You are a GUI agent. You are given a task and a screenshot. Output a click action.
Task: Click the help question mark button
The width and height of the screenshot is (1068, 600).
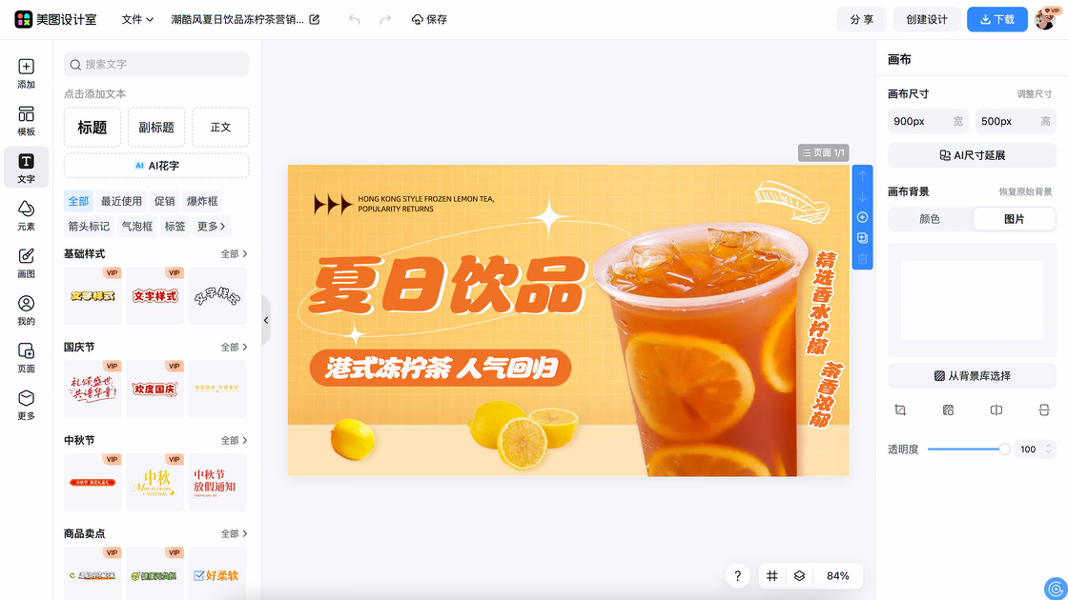(x=737, y=576)
